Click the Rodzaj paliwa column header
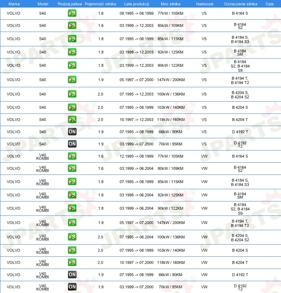The height and width of the screenshot is (293, 281). 70,4
